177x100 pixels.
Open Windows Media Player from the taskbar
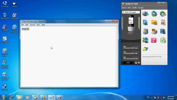point(27,97)
